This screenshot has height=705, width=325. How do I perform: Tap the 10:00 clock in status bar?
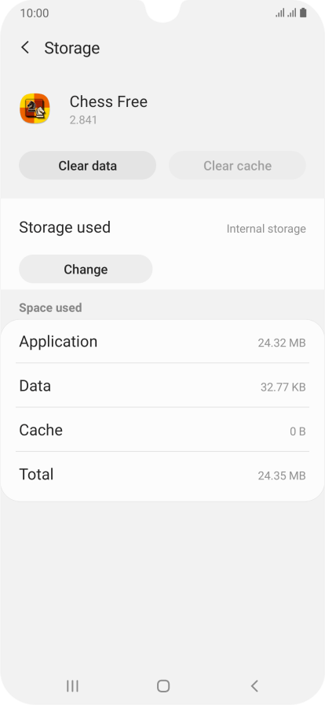click(x=35, y=13)
